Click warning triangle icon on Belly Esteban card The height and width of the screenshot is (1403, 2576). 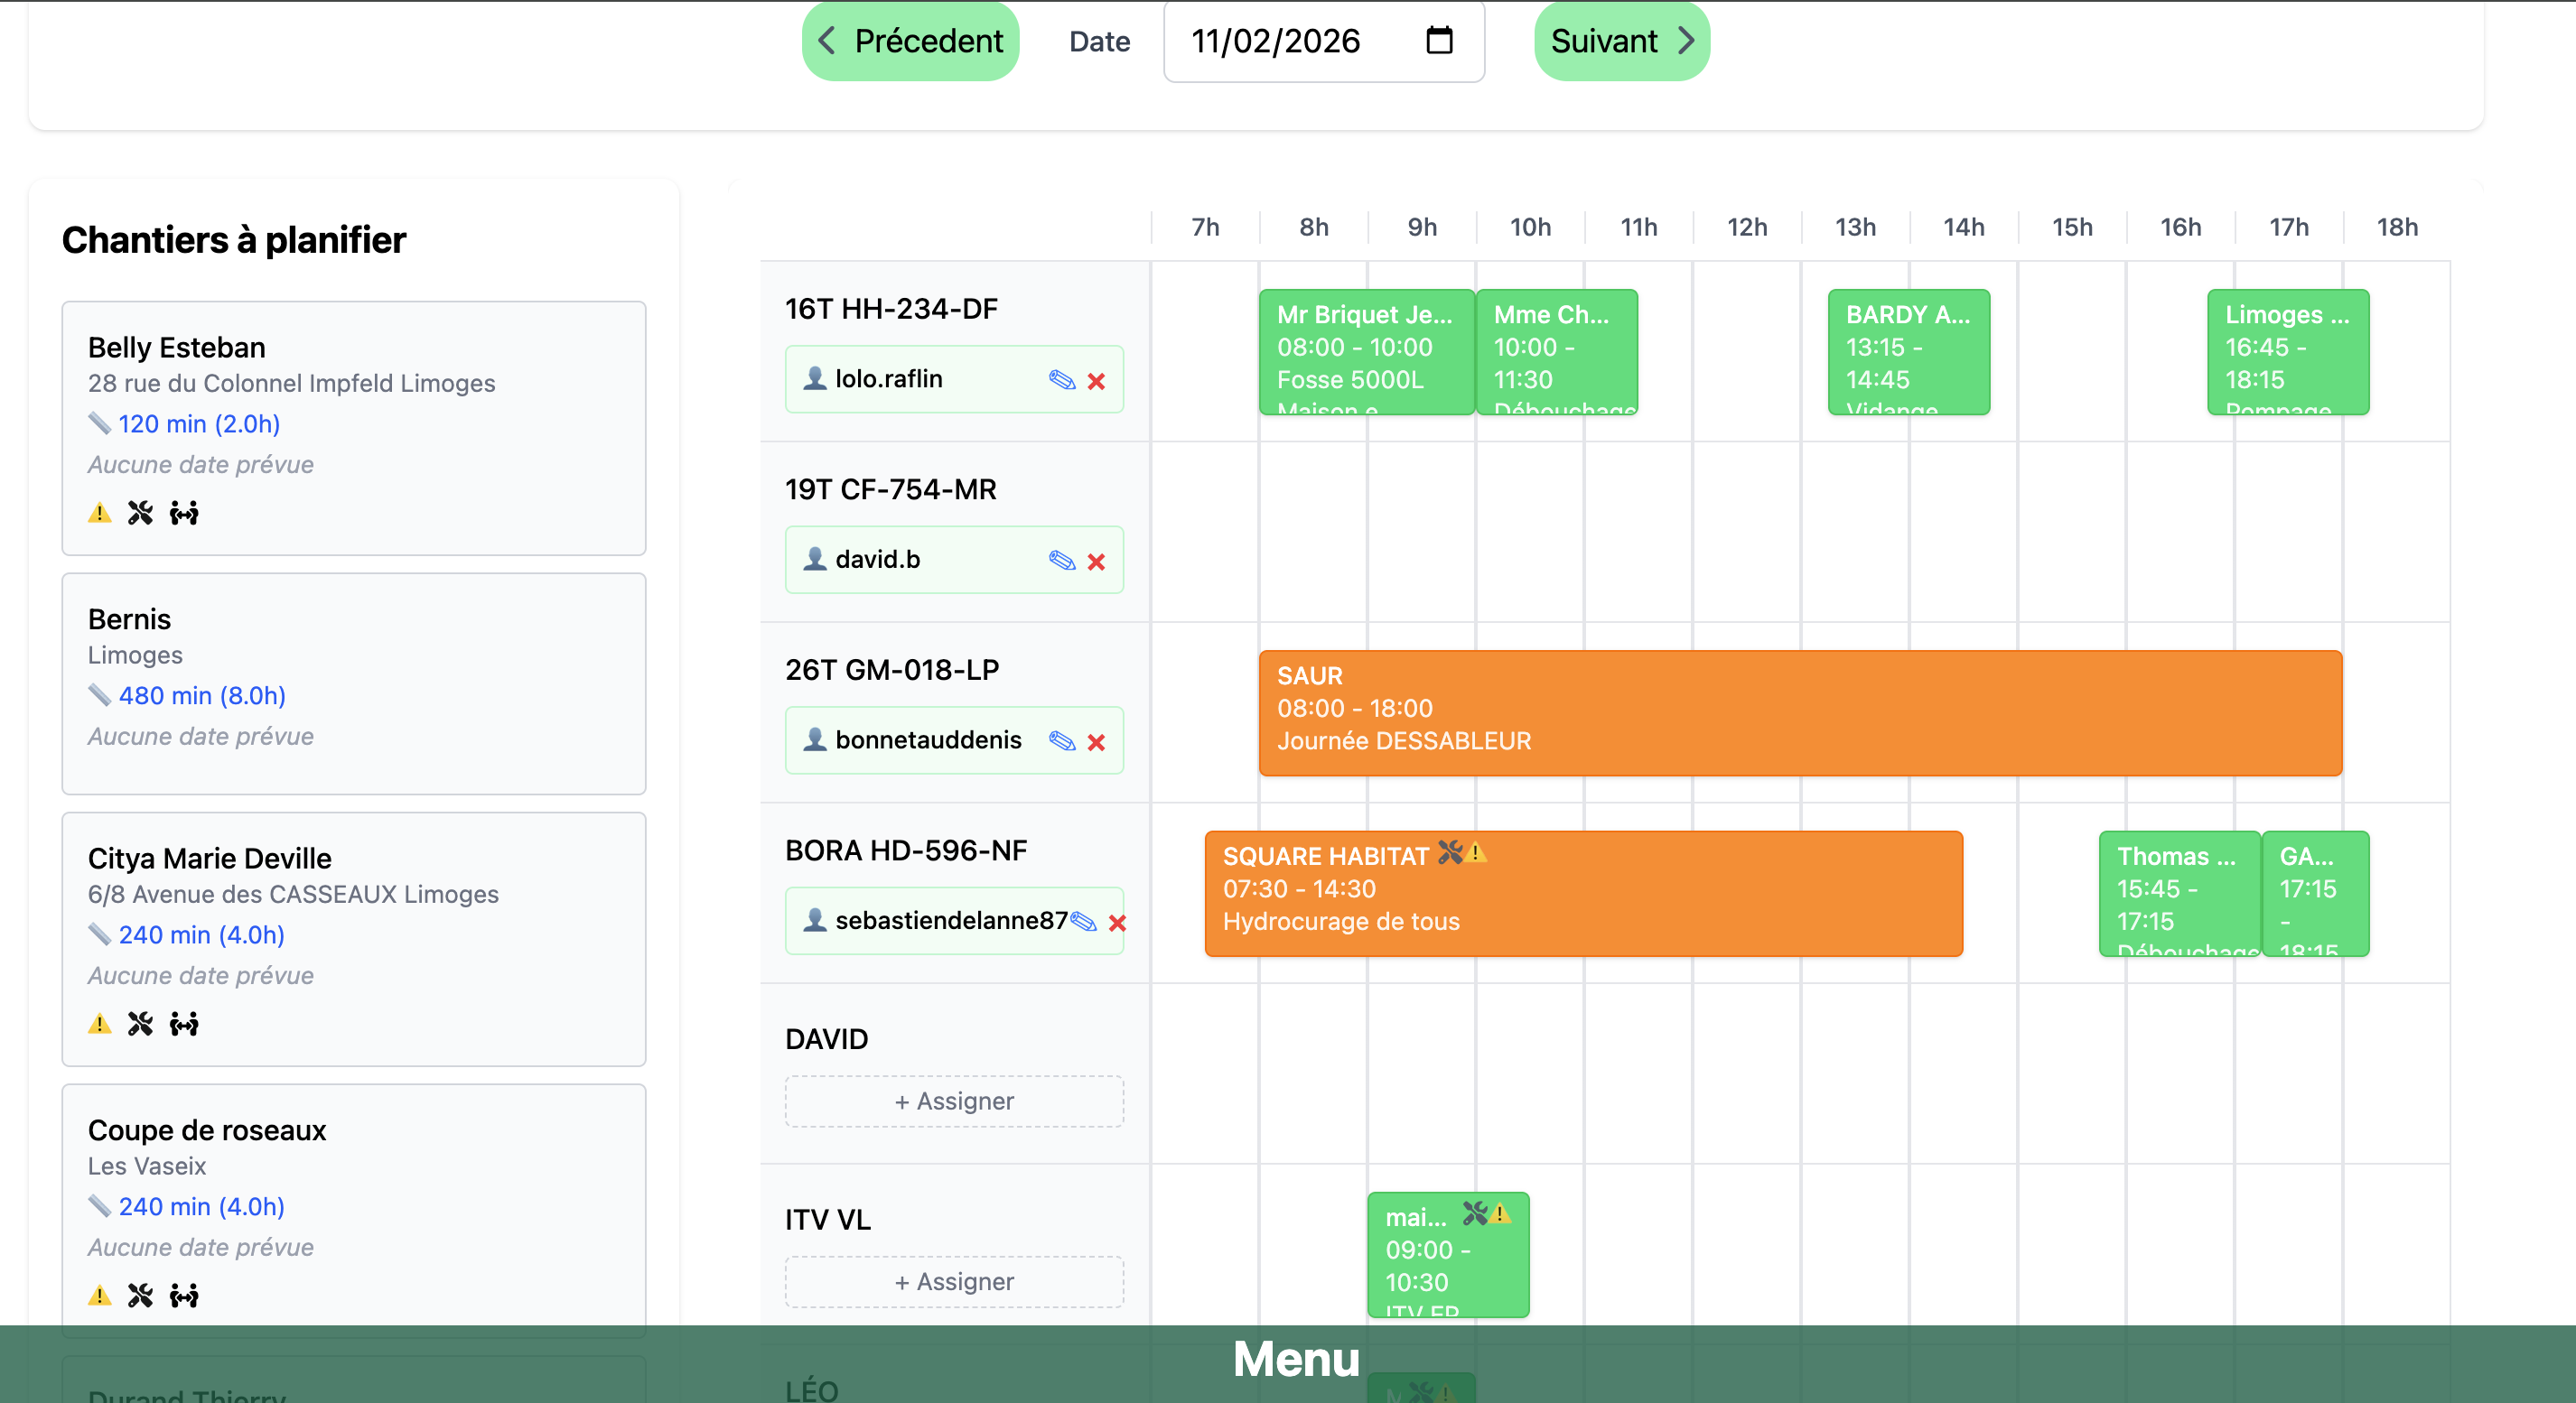click(x=99, y=514)
